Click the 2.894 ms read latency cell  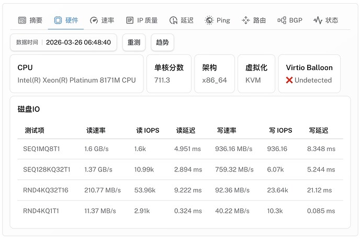pos(188,169)
